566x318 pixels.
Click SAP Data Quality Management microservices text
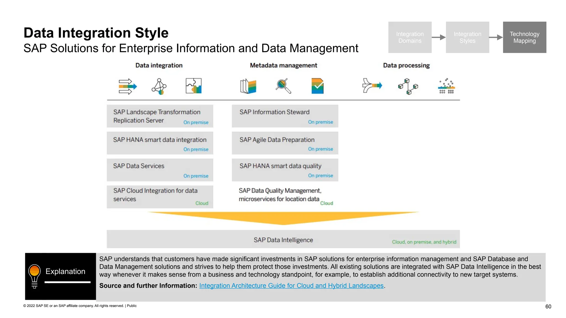coord(280,195)
